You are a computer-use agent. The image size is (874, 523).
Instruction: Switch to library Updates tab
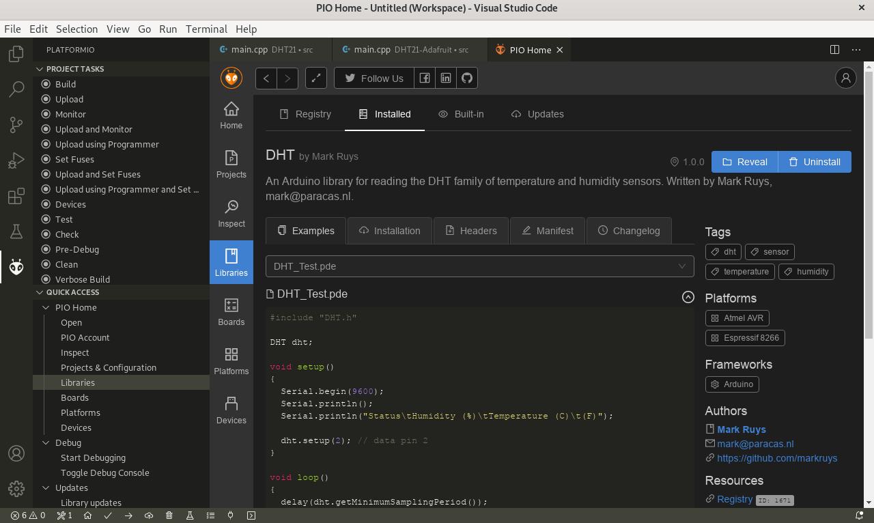coord(537,114)
